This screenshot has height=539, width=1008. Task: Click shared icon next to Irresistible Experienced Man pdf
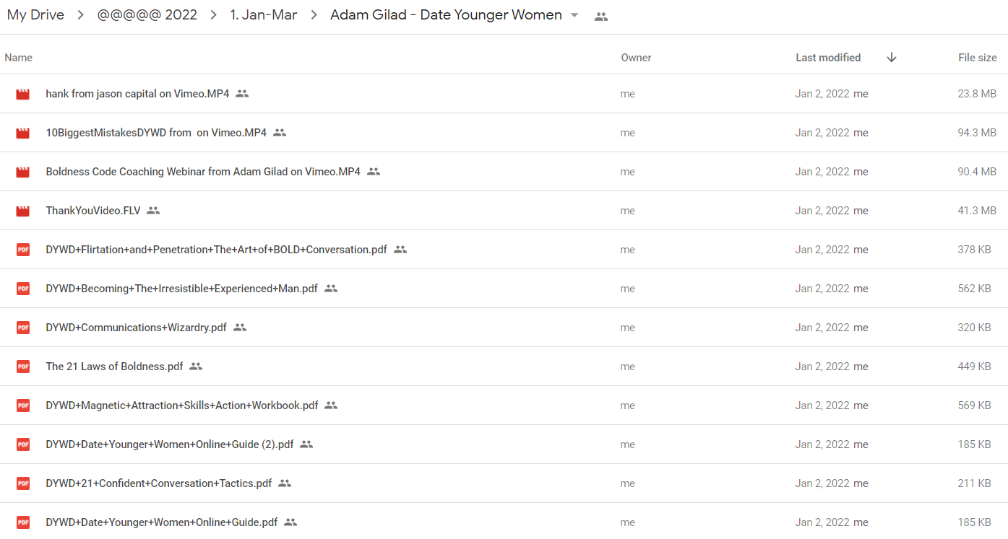pyautogui.click(x=331, y=289)
